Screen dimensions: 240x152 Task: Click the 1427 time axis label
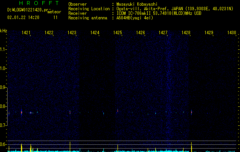(163, 32)
